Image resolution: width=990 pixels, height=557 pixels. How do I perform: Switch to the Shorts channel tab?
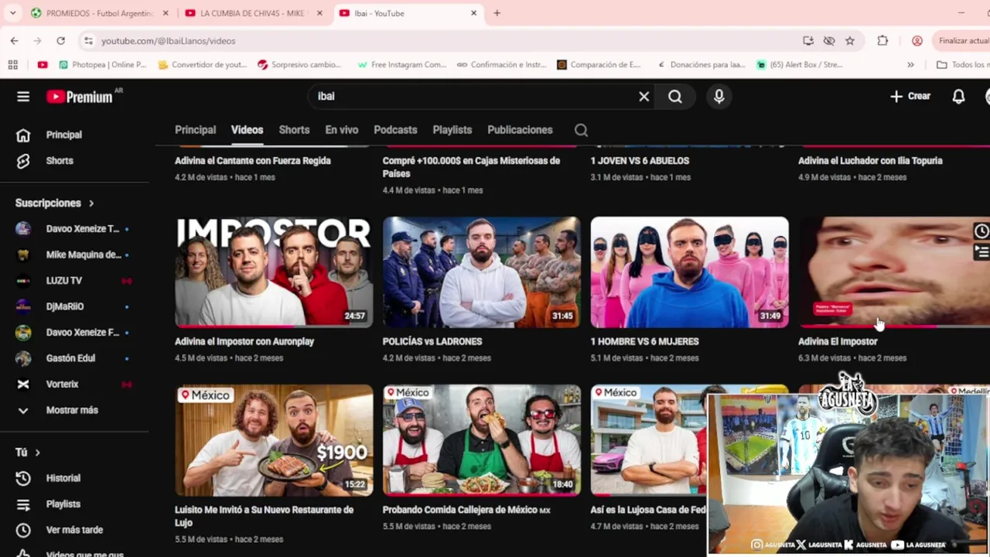294,130
